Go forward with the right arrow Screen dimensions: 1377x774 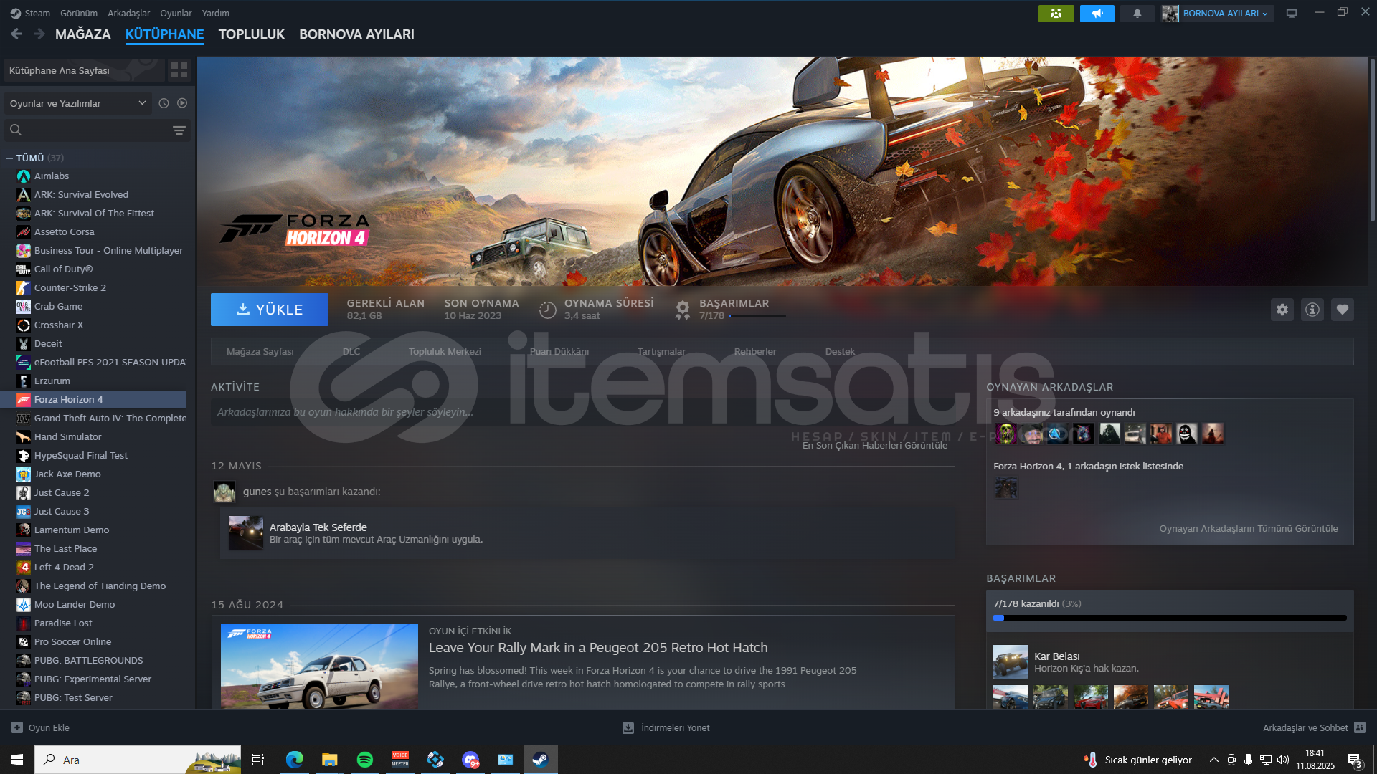(x=39, y=34)
